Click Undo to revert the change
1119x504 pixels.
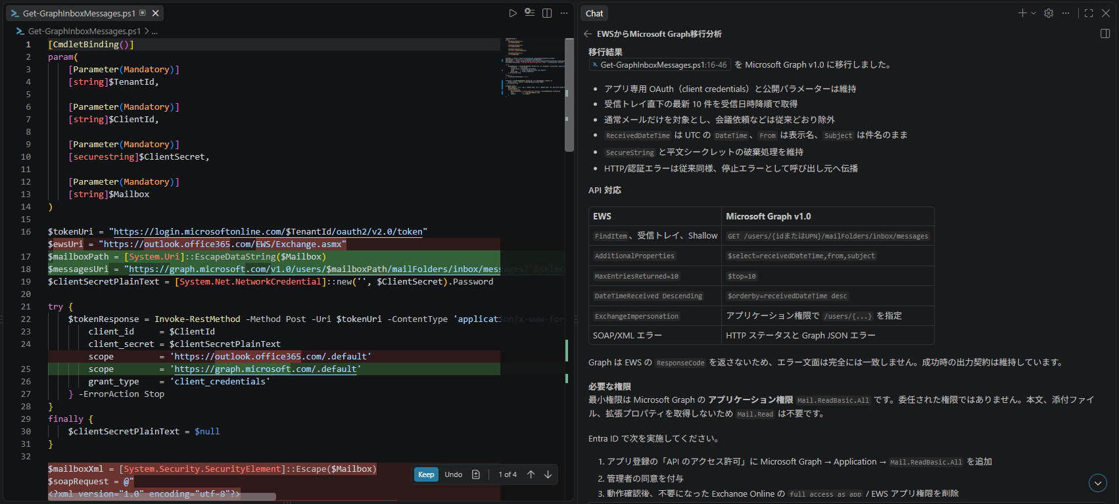(453, 474)
